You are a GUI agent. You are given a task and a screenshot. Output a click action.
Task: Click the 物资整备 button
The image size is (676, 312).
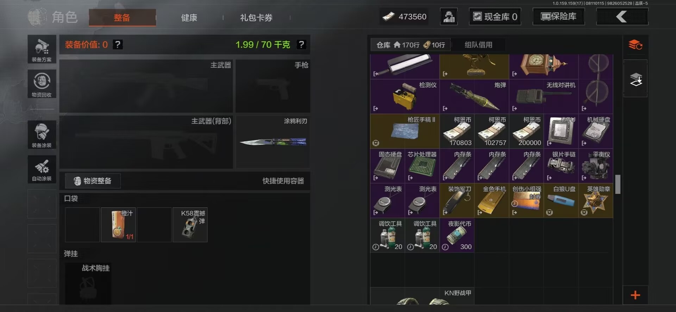93,181
